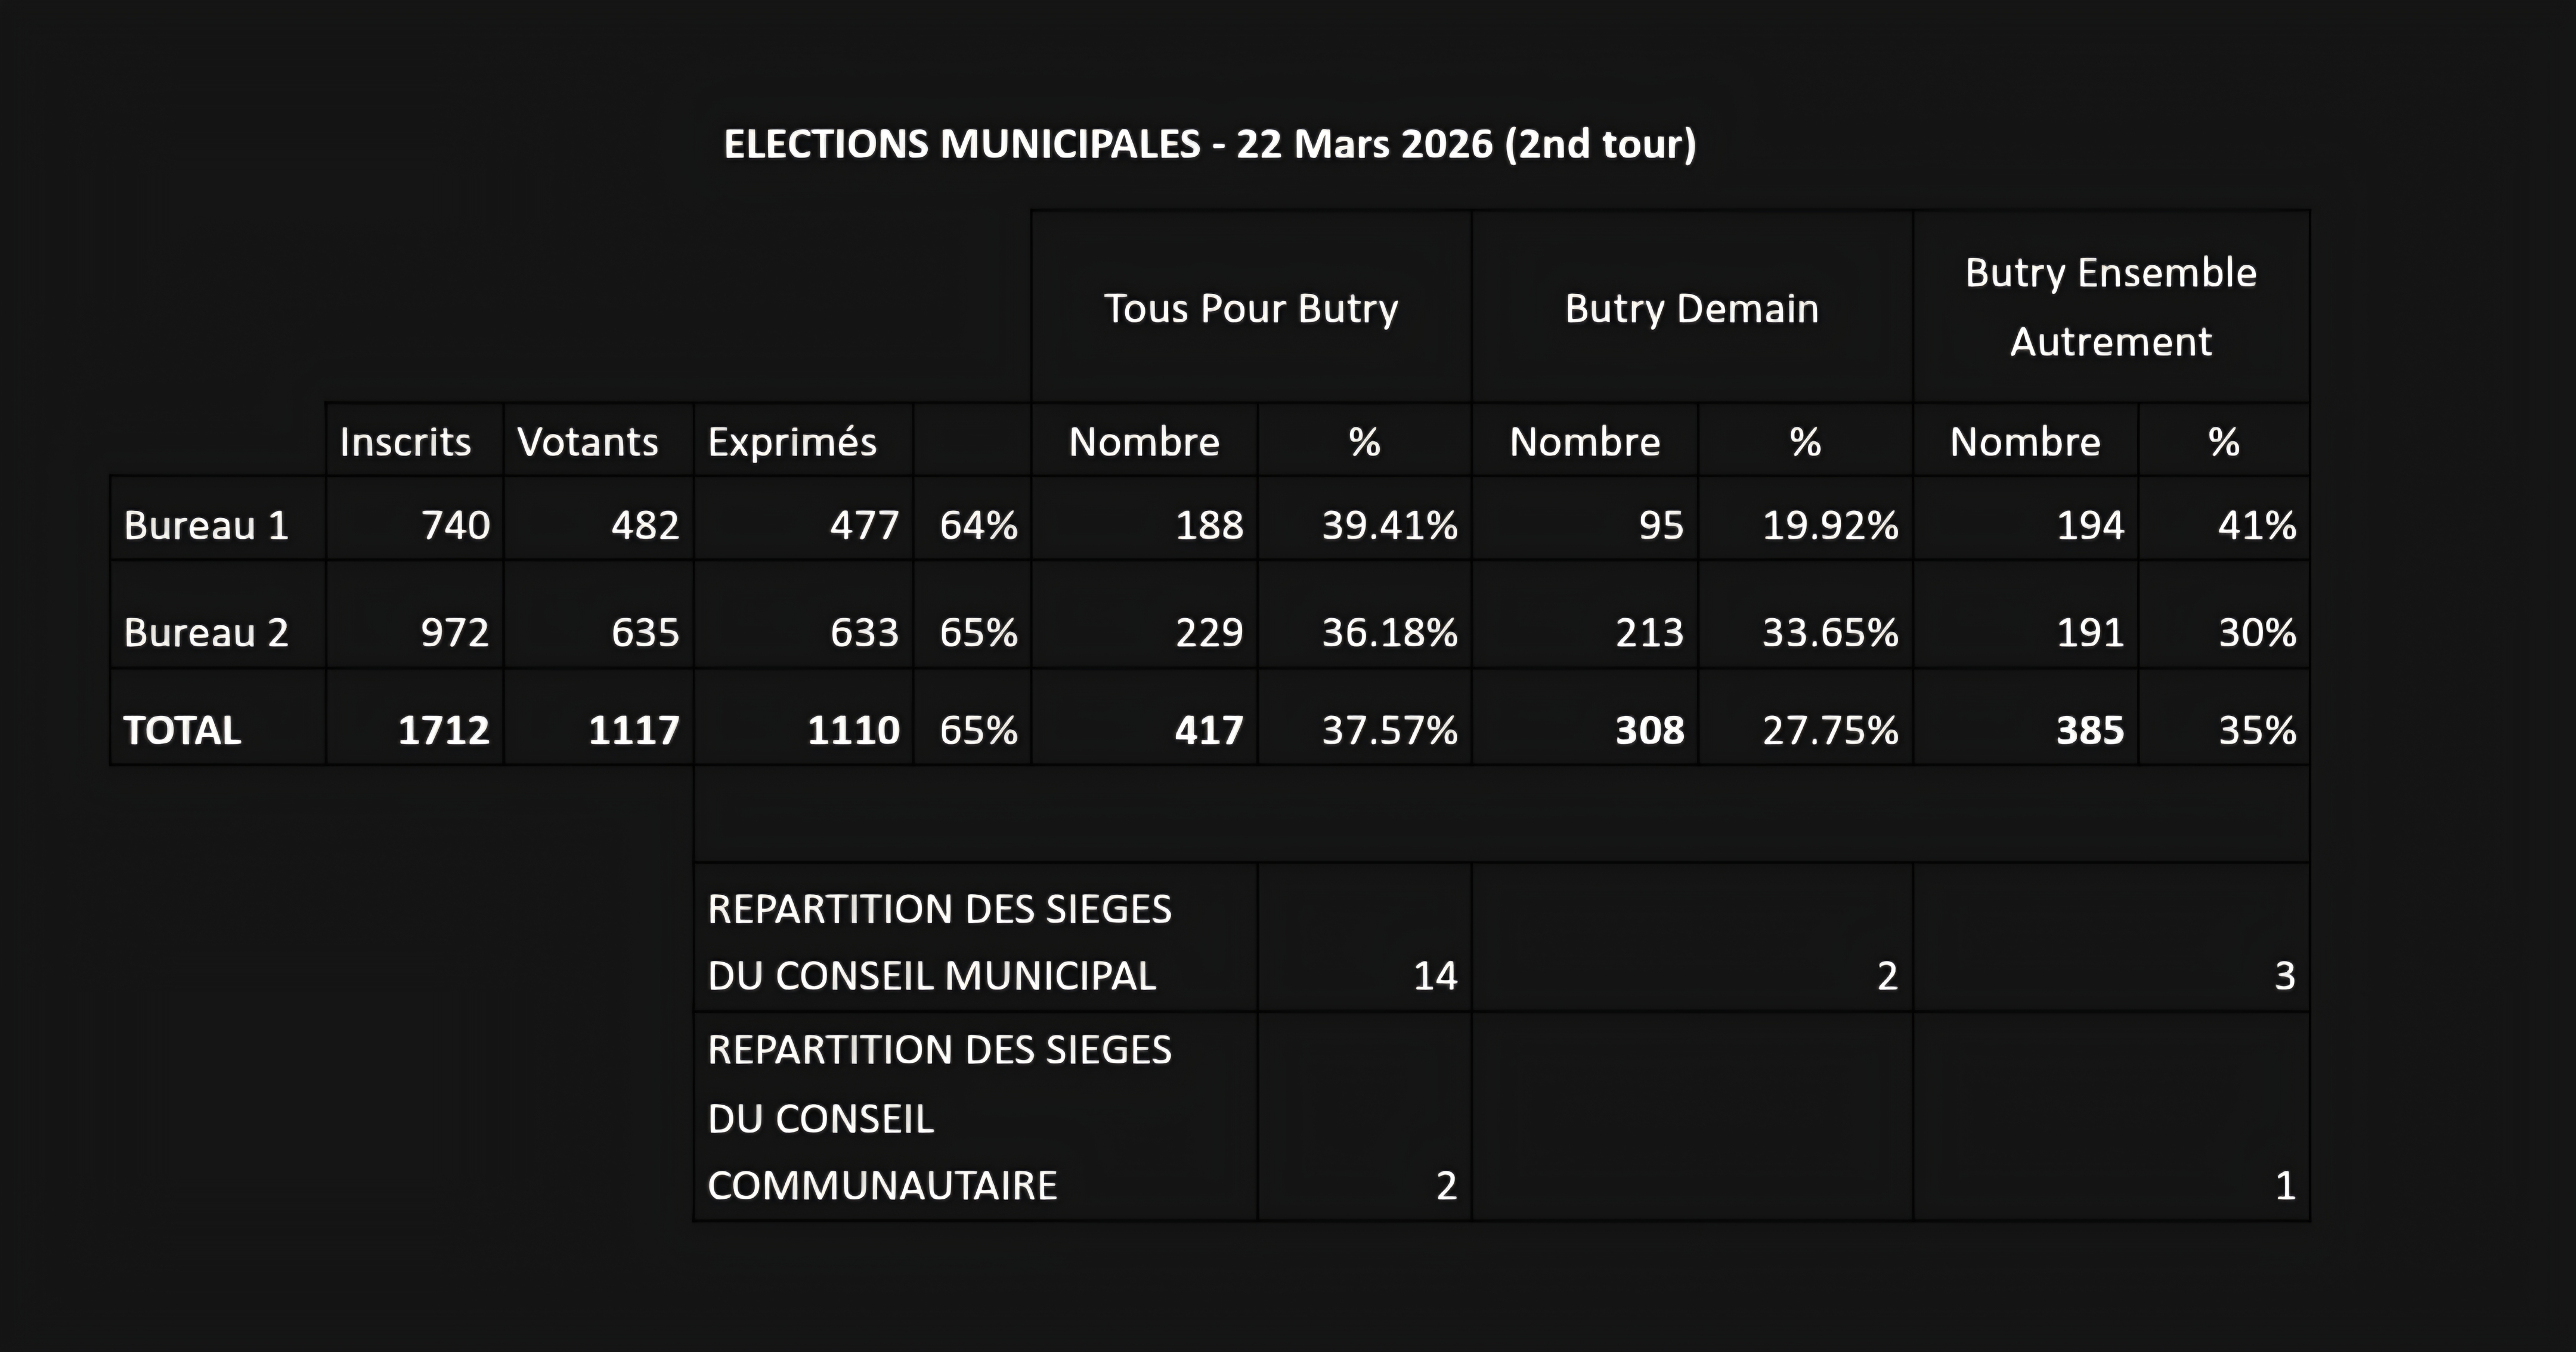The width and height of the screenshot is (2576, 1352).
Task: Click the 14 municipal seats cell
Action: click(1434, 975)
